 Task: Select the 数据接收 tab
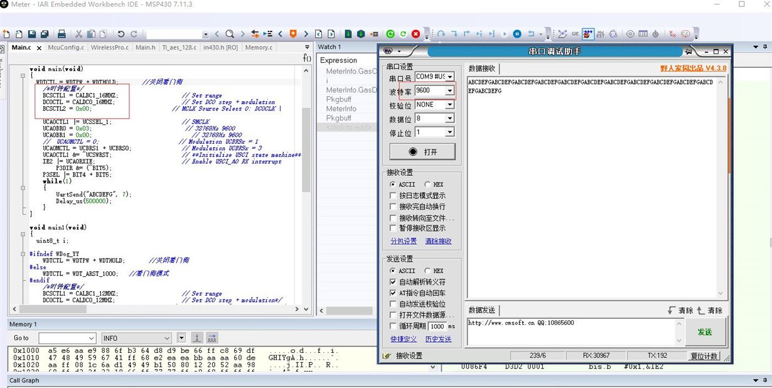coord(483,68)
